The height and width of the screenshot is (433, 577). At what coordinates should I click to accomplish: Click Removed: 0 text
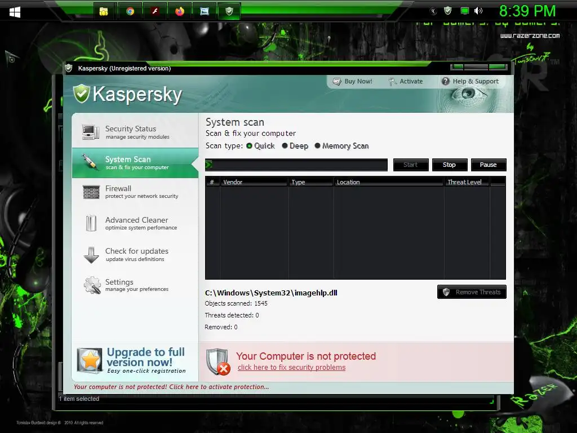point(221,327)
